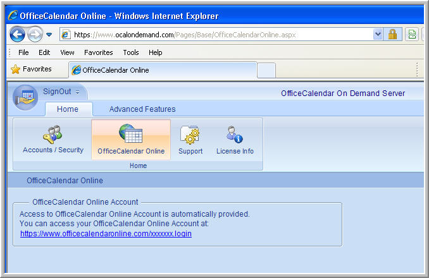Click the browser Forward arrow button
This screenshot has width=429, height=278.
point(35,34)
